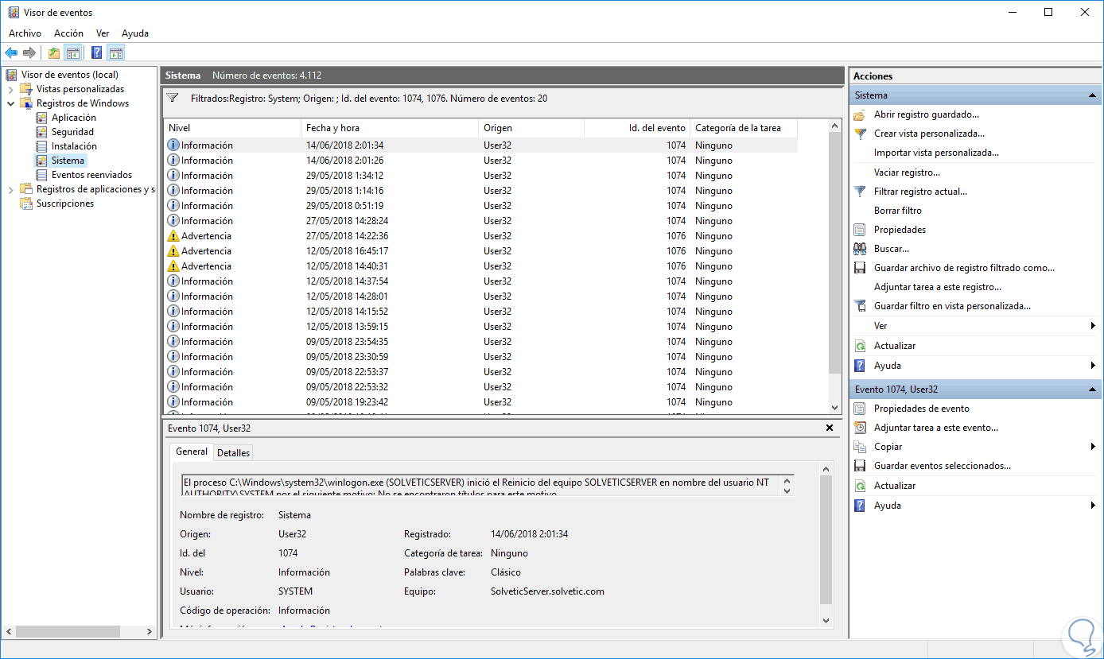
Task: Click the disk icon for Guardar eventos seleccionados
Action: pyautogui.click(x=860, y=466)
